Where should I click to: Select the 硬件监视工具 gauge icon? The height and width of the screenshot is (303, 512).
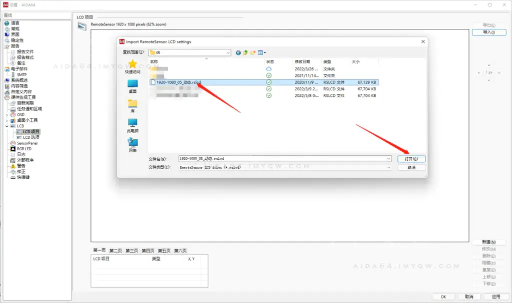tap(7, 97)
